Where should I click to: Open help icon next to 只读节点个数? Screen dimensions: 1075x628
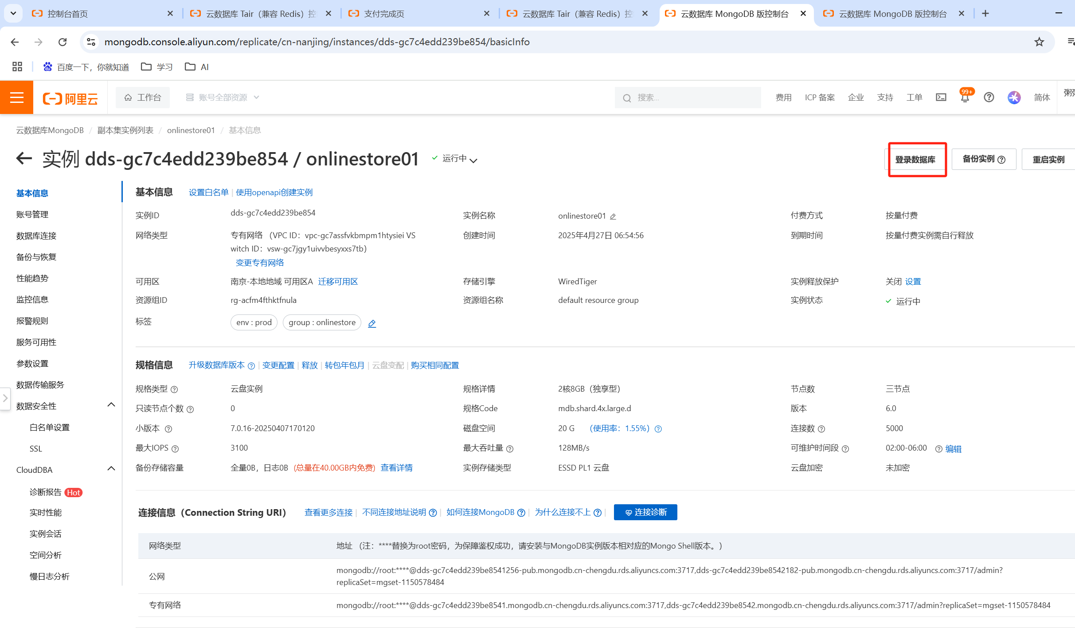click(190, 409)
